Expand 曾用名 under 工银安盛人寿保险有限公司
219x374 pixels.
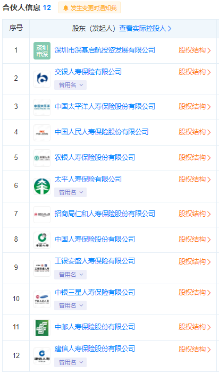(x=70, y=275)
